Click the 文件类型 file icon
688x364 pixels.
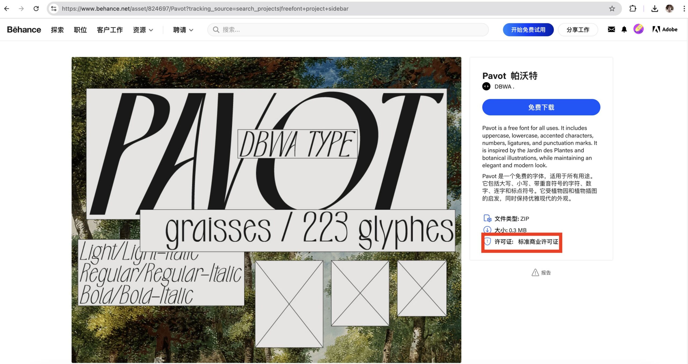(487, 218)
